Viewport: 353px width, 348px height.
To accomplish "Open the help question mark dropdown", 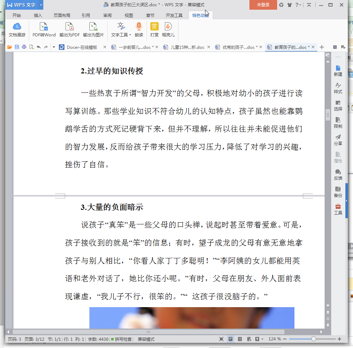I will (x=298, y=5).
